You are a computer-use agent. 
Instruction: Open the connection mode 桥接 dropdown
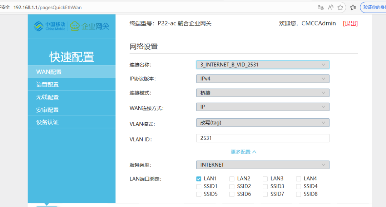tap(263, 93)
